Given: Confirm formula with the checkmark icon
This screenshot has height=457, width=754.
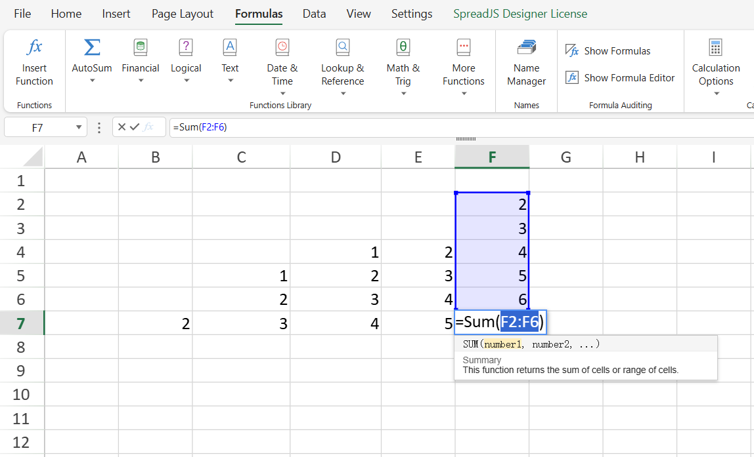Looking at the screenshot, I should (135, 127).
